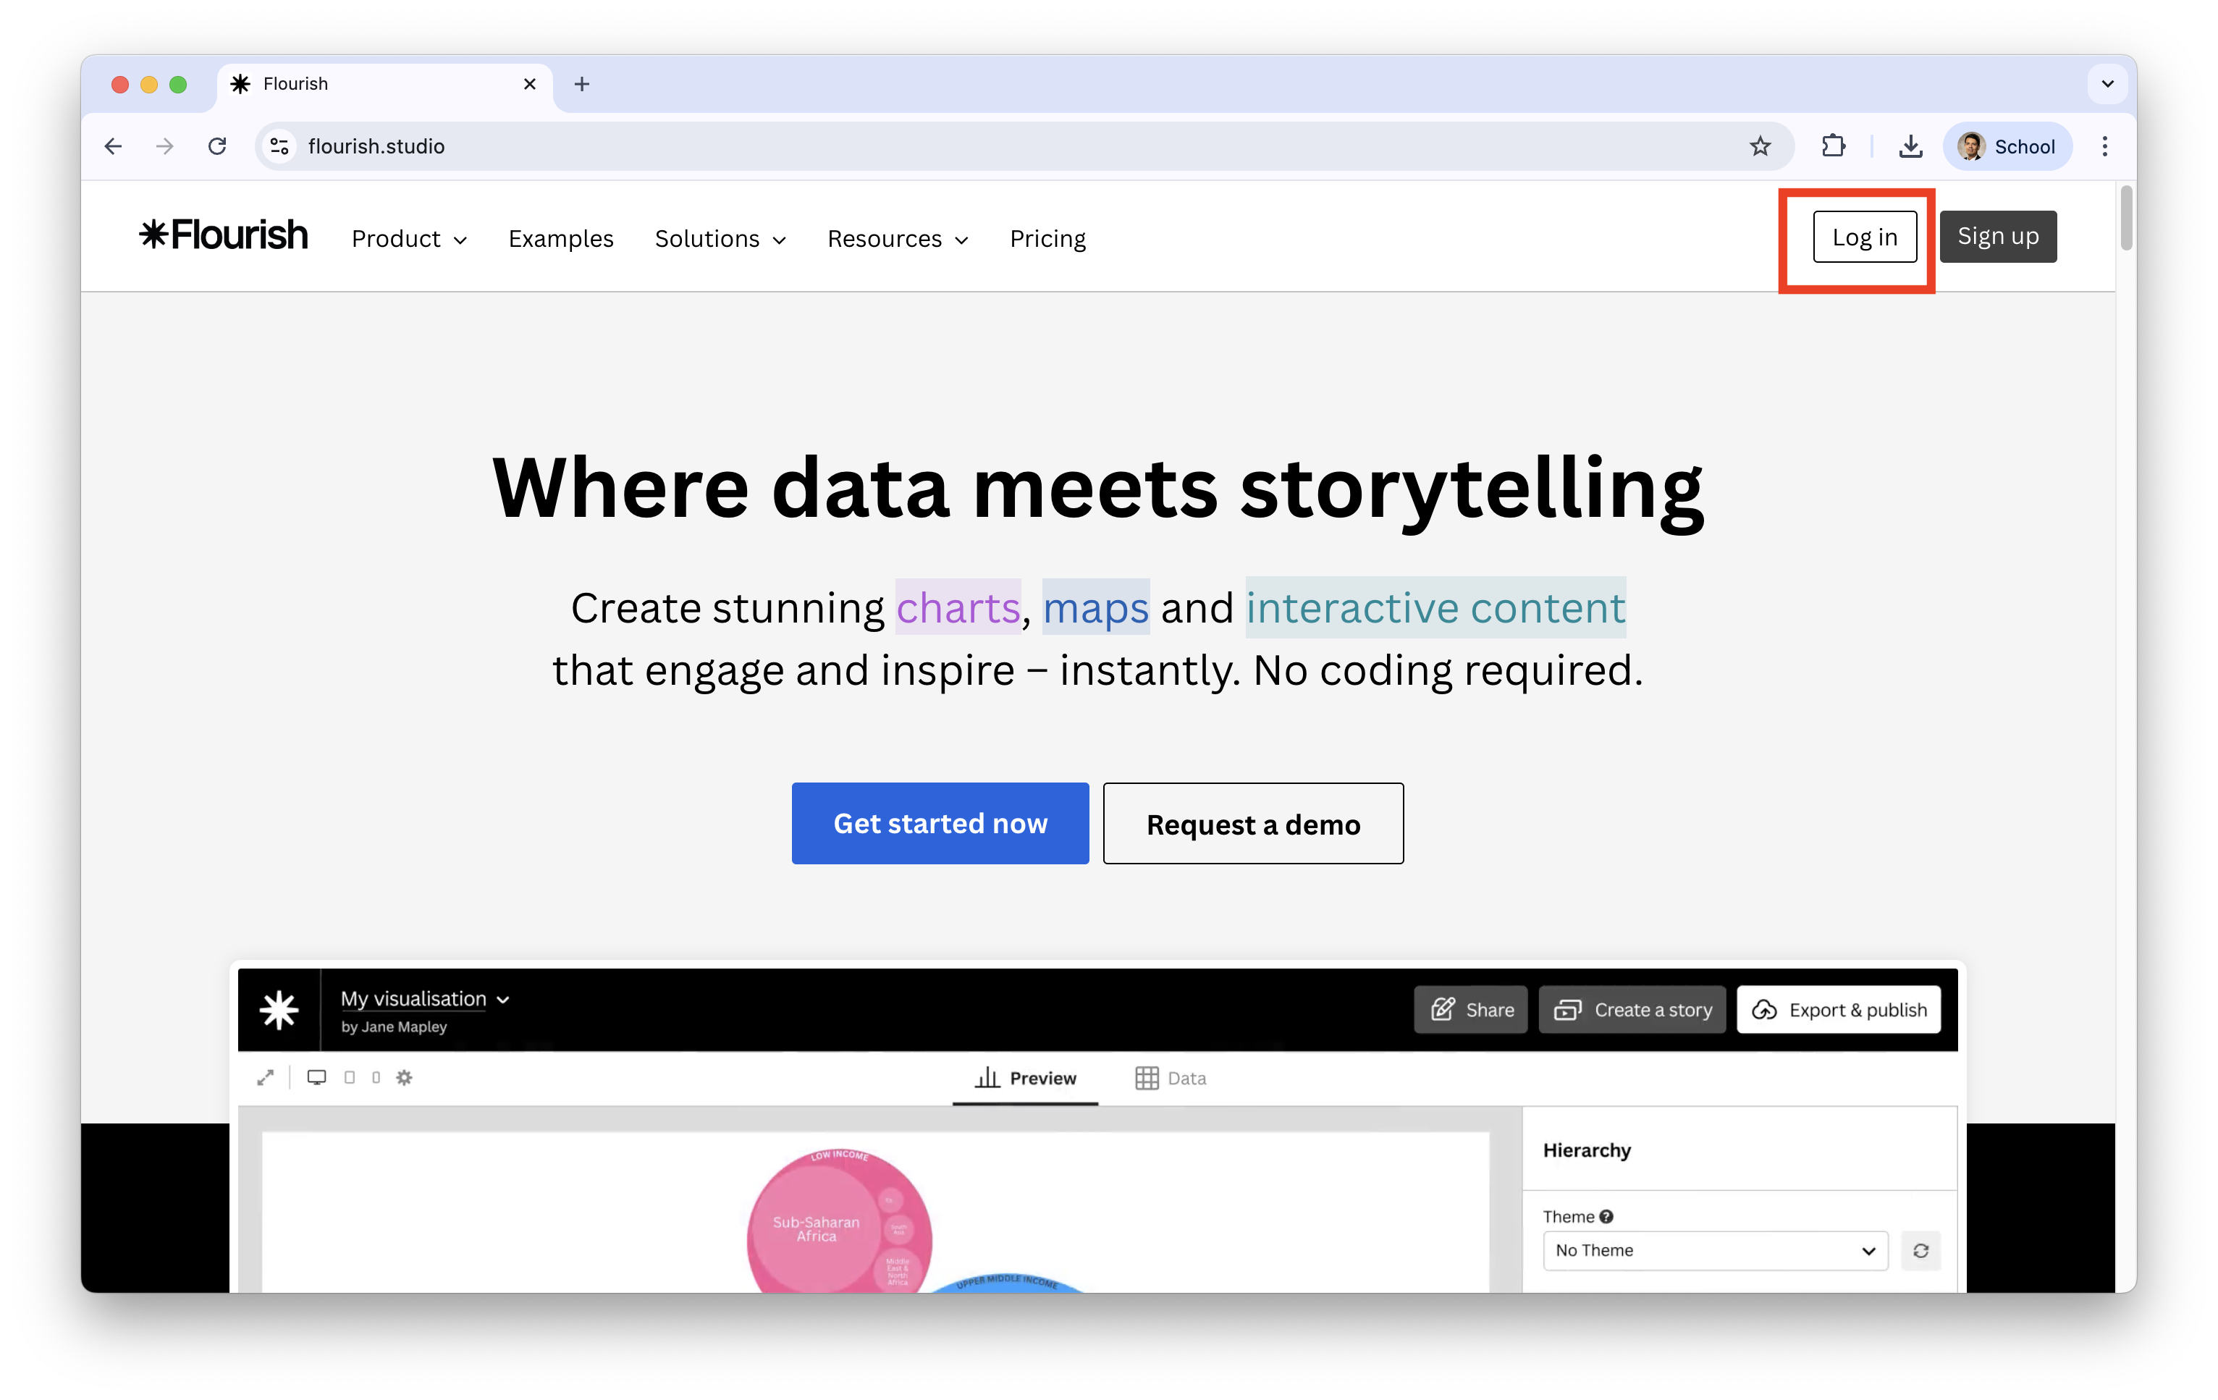Click the Flourish logo
2218x1400 pixels.
(x=224, y=236)
